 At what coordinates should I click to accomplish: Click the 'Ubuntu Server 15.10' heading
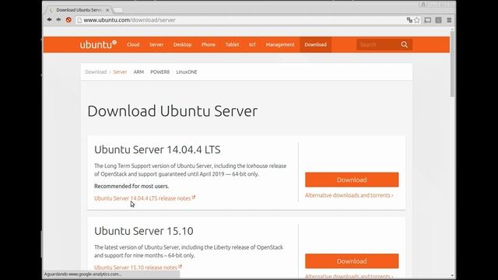(143, 231)
